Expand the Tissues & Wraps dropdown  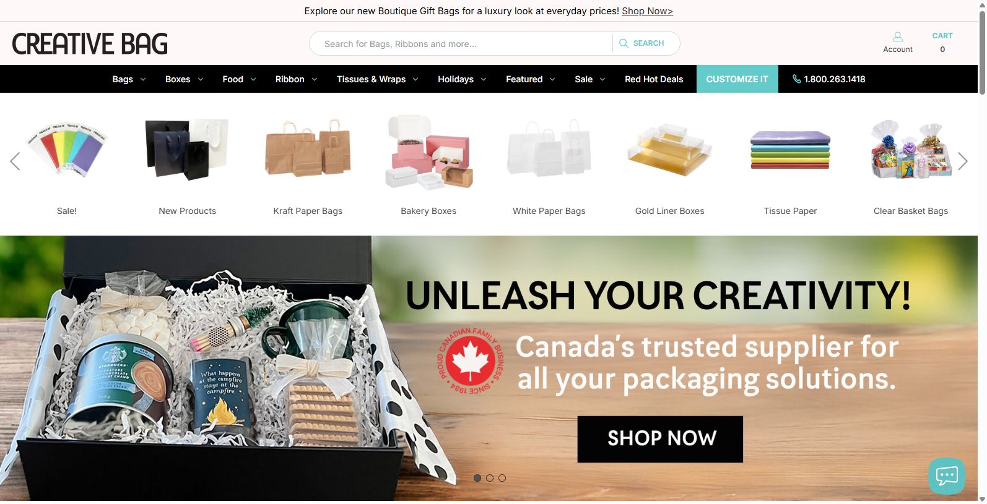(x=378, y=79)
